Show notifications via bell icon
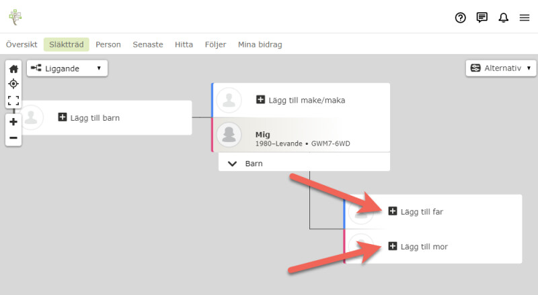The width and height of the screenshot is (538, 295). tap(503, 17)
